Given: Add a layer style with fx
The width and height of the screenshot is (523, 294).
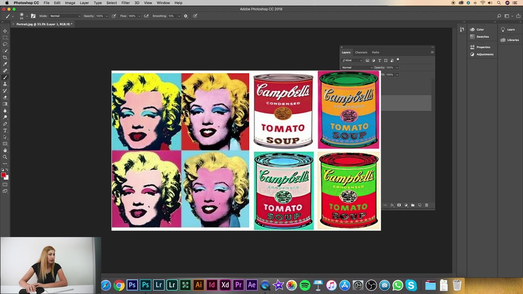Looking at the screenshot, I should (392, 205).
